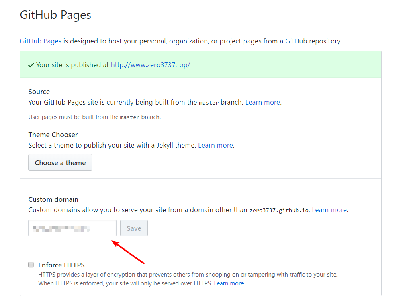Click the Choose a theme button
This screenshot has width=397, height=308.
tap(60, 162)
